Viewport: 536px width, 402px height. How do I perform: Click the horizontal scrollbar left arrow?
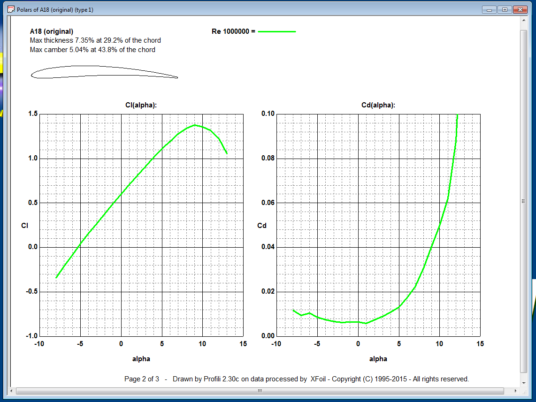pos(12,390)
